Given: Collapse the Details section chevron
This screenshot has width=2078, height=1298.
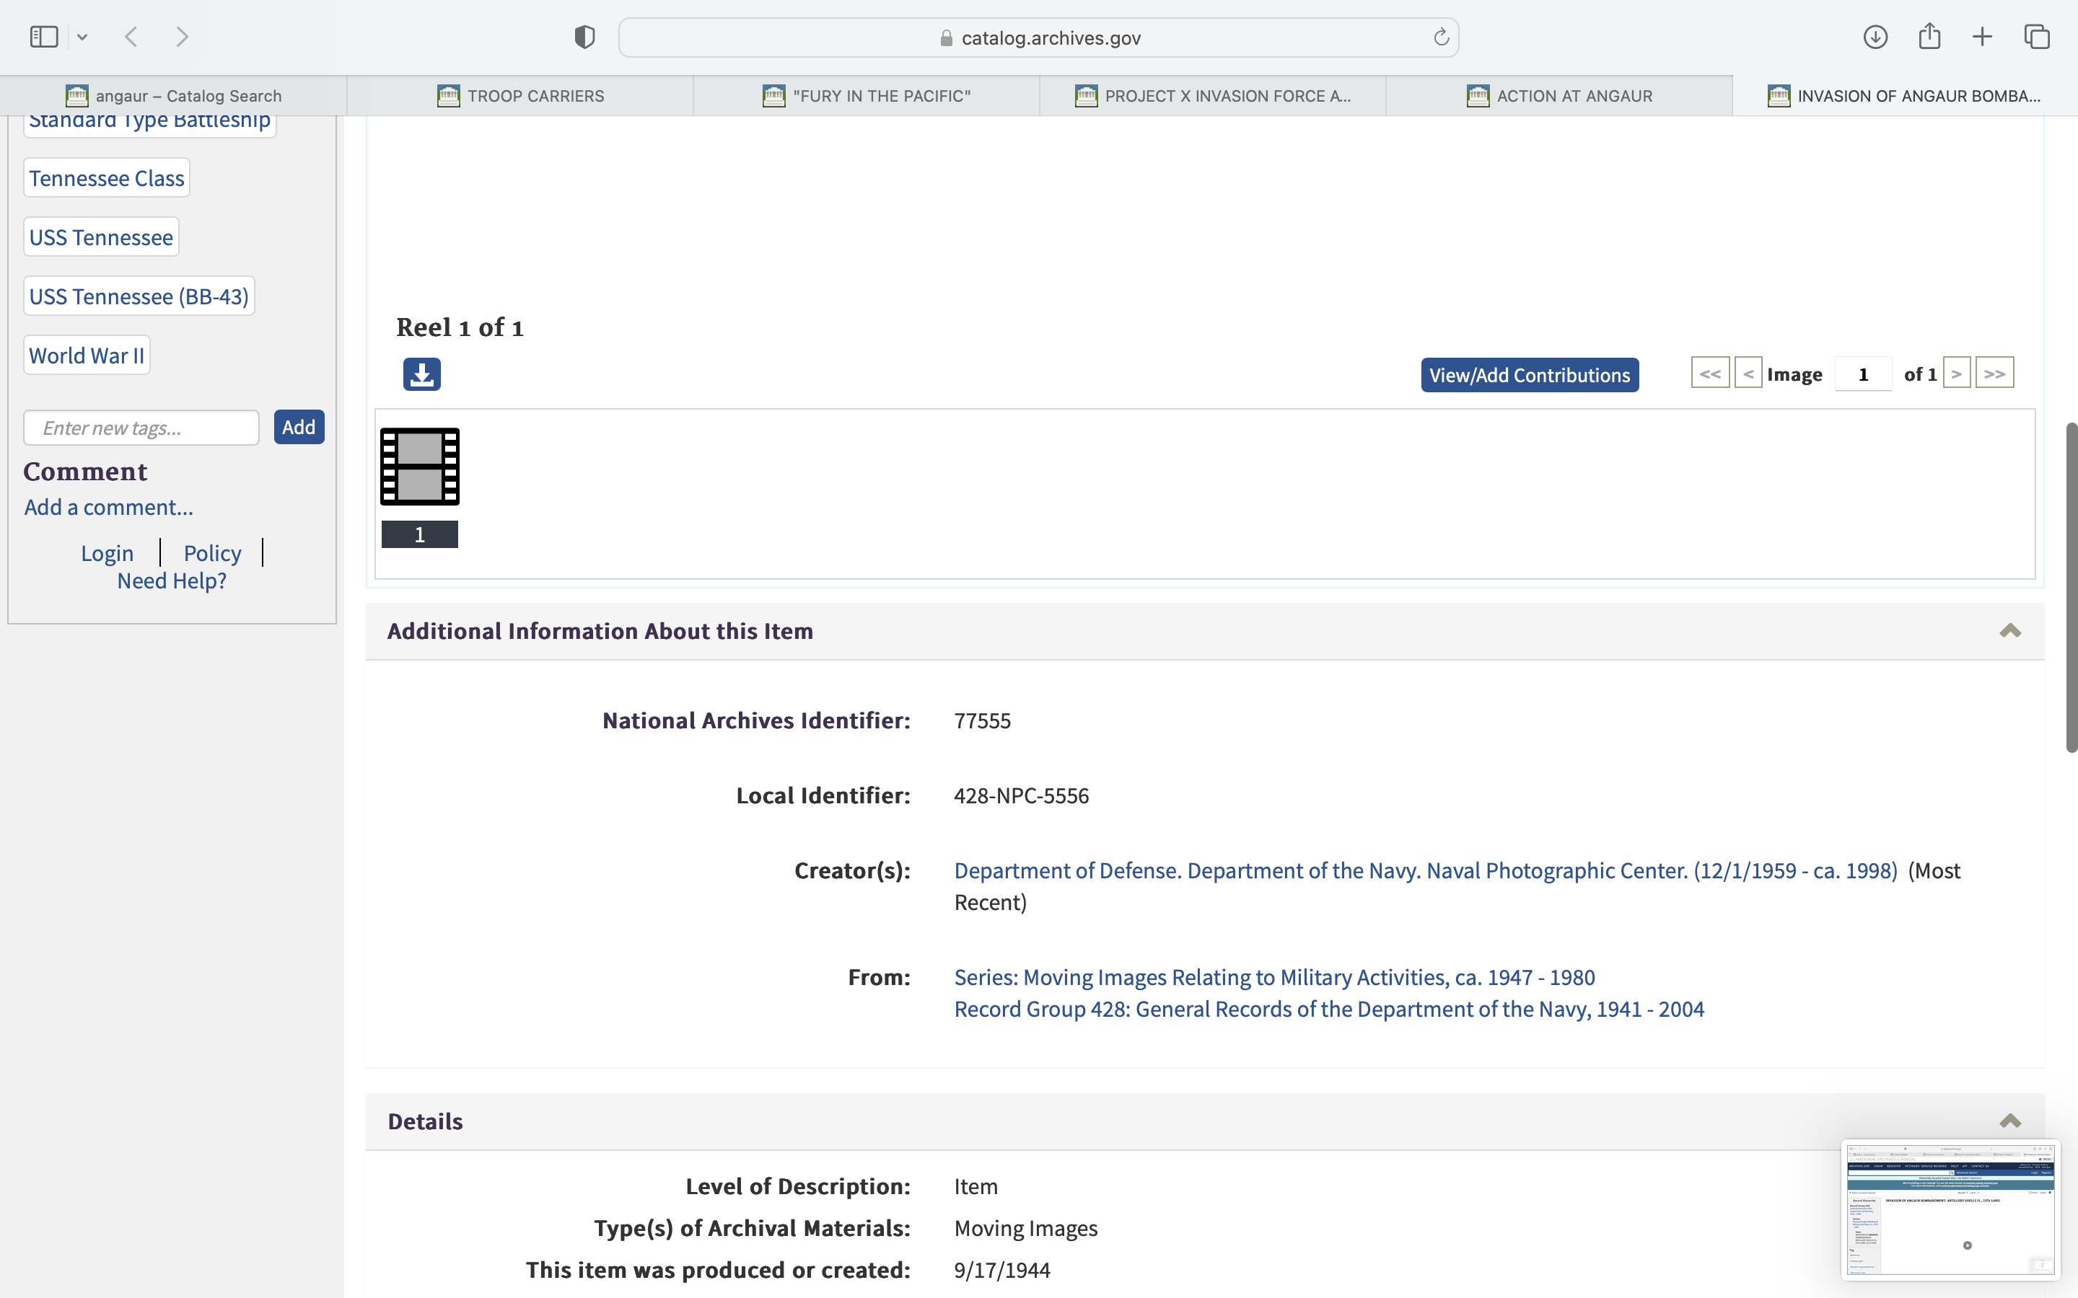Looking at the screenshot, I should [x=2009, y=1121].
